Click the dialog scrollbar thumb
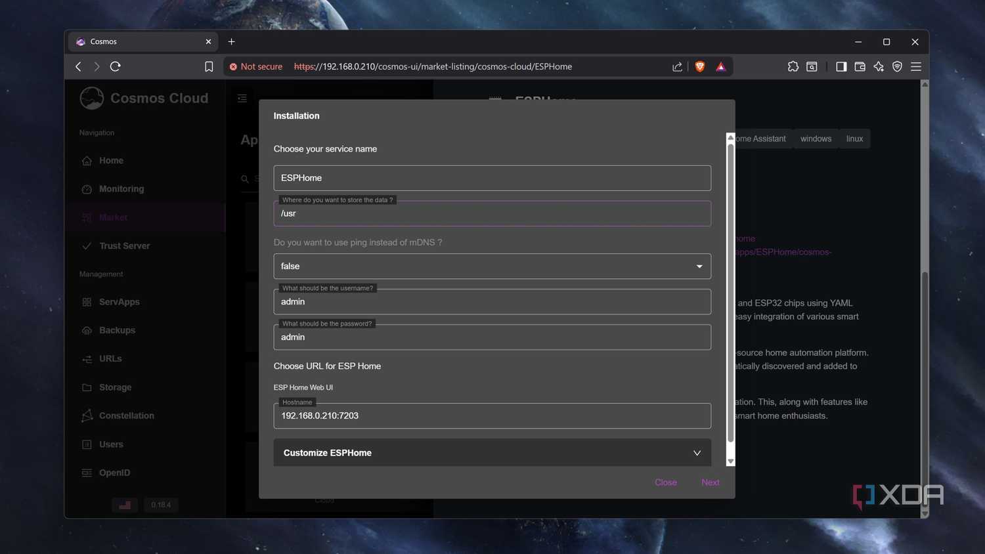985x554 pixels. coord(730,292)
